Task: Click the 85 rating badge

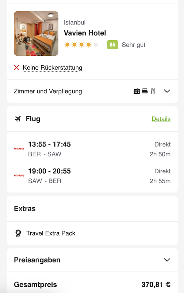Action: coord(112,45)
